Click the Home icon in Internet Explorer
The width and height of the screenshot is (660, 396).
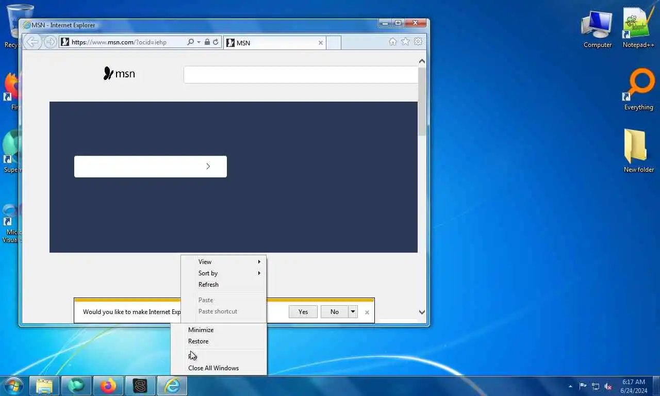click(x=393, y=42)
